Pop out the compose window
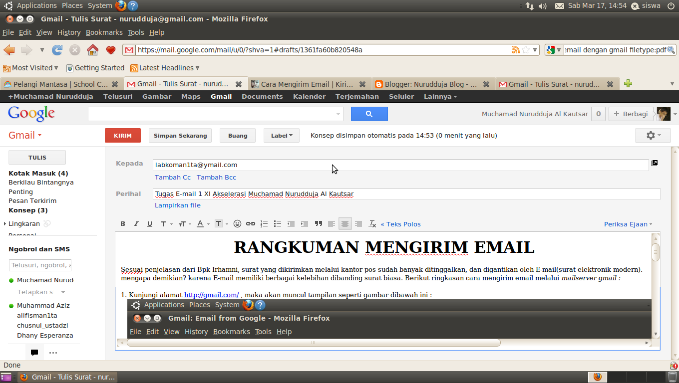679x383 pixels. 655,163
